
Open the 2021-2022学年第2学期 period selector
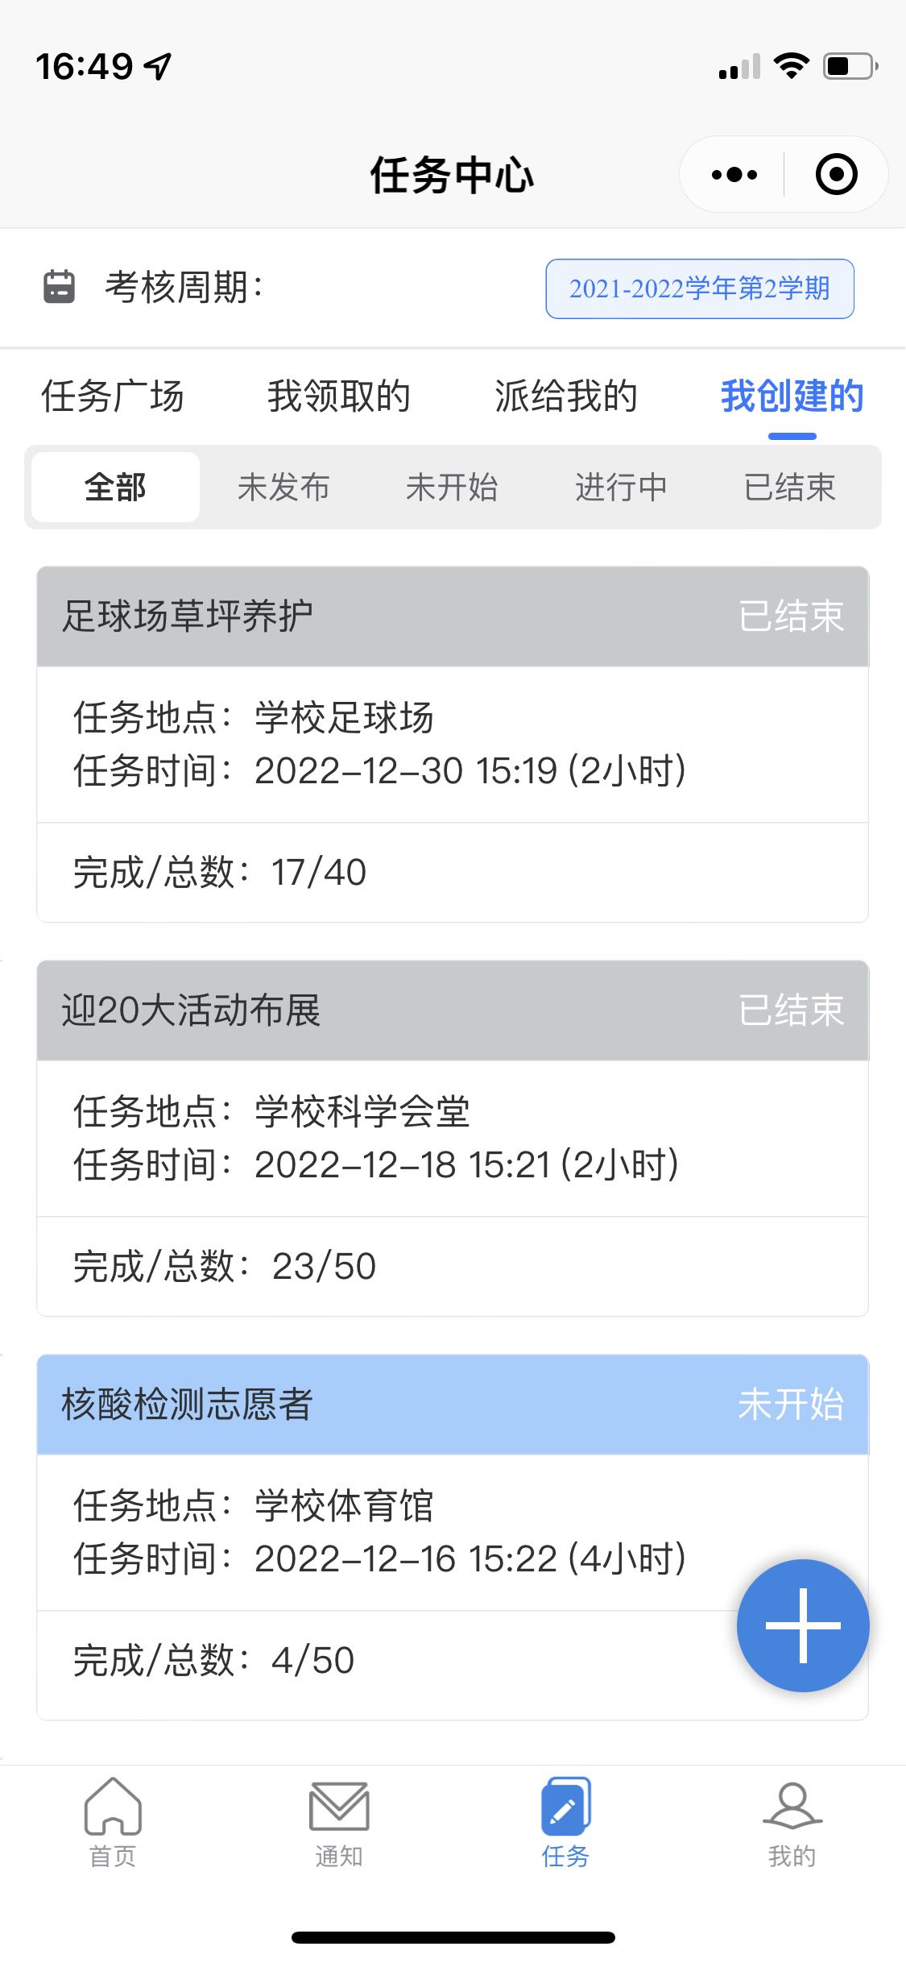click(x=700, y=288)
